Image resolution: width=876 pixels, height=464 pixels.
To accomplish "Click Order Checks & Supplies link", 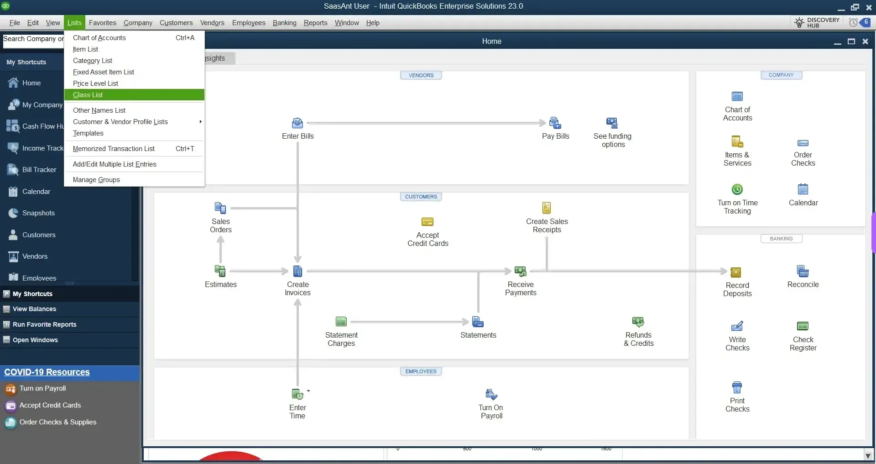I will tap(57, 422).
